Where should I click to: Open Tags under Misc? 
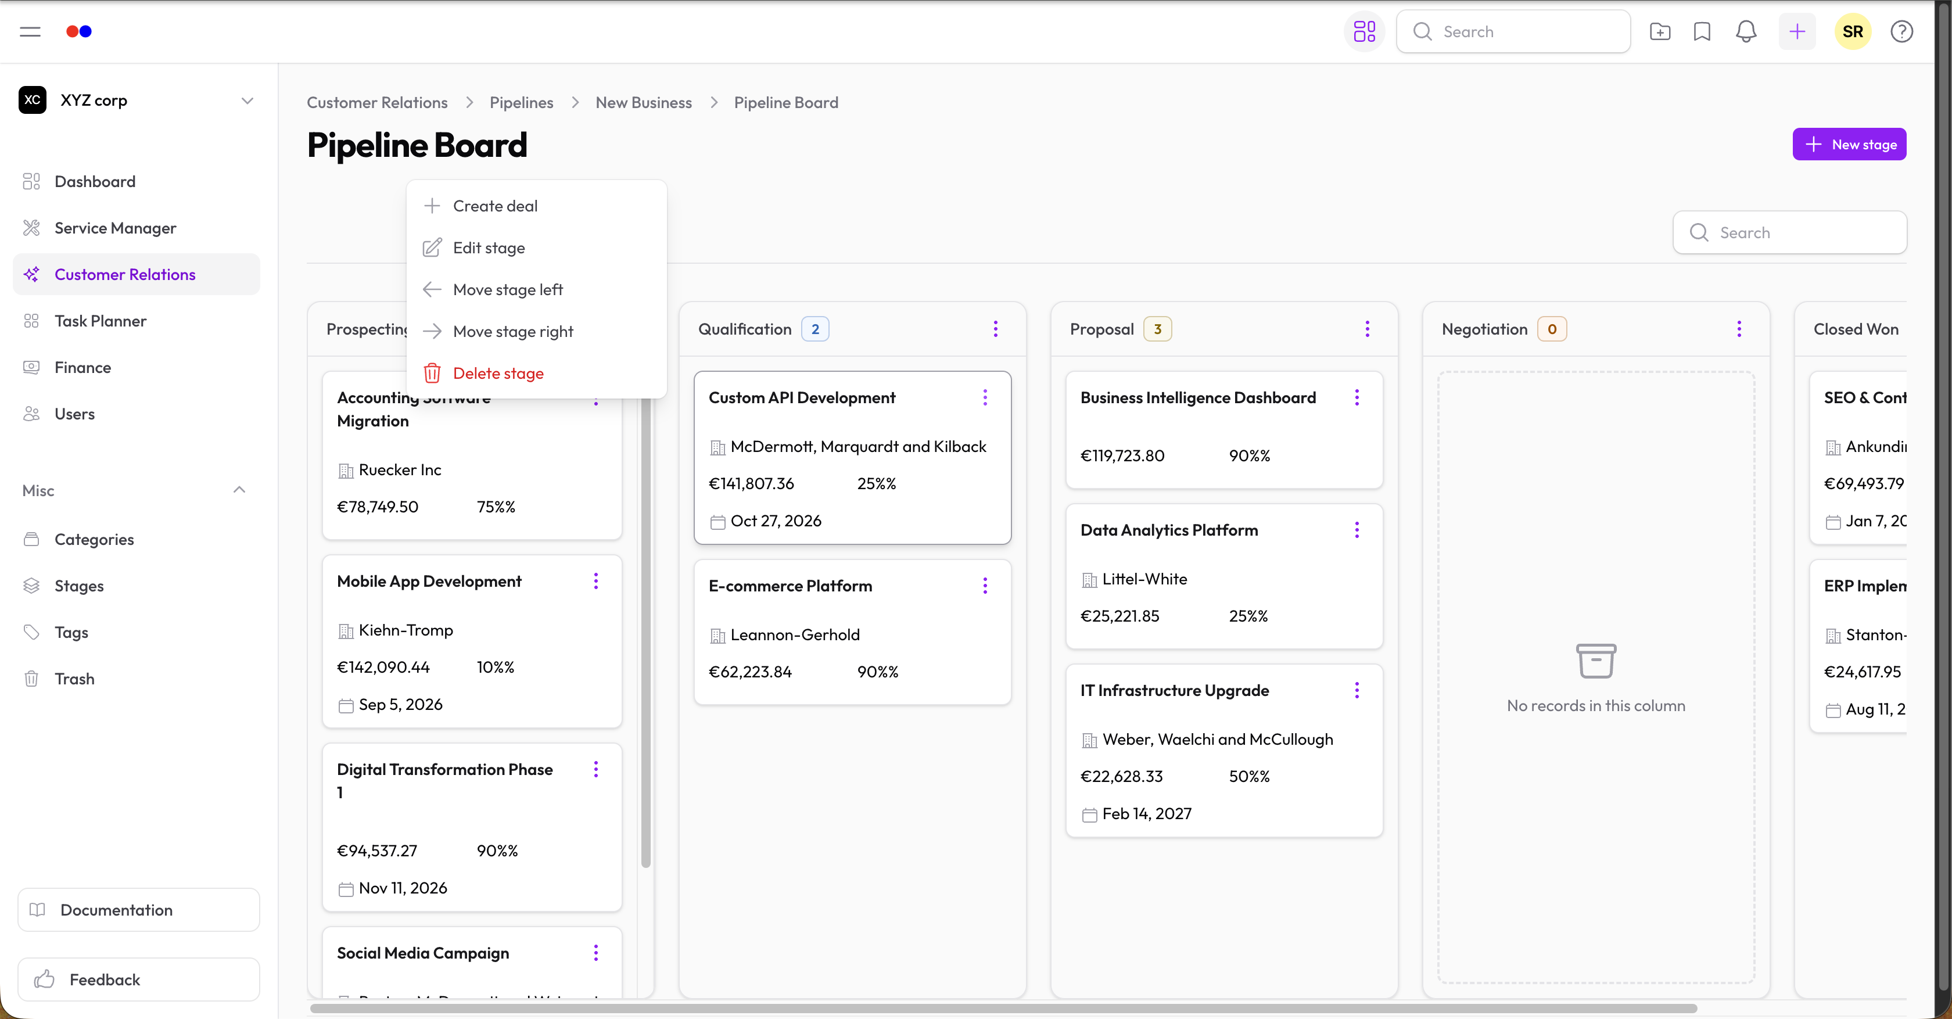[x=137, y=633]
